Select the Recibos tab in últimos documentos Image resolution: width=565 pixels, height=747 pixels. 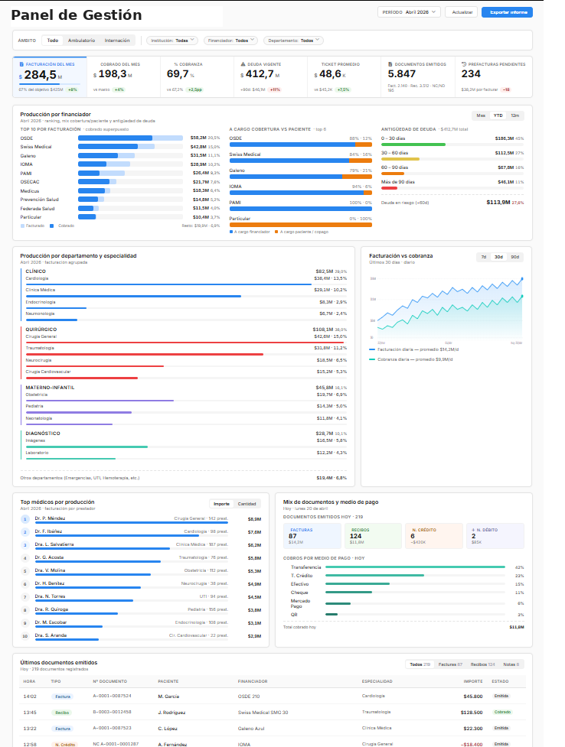click(x=482, y=664)
